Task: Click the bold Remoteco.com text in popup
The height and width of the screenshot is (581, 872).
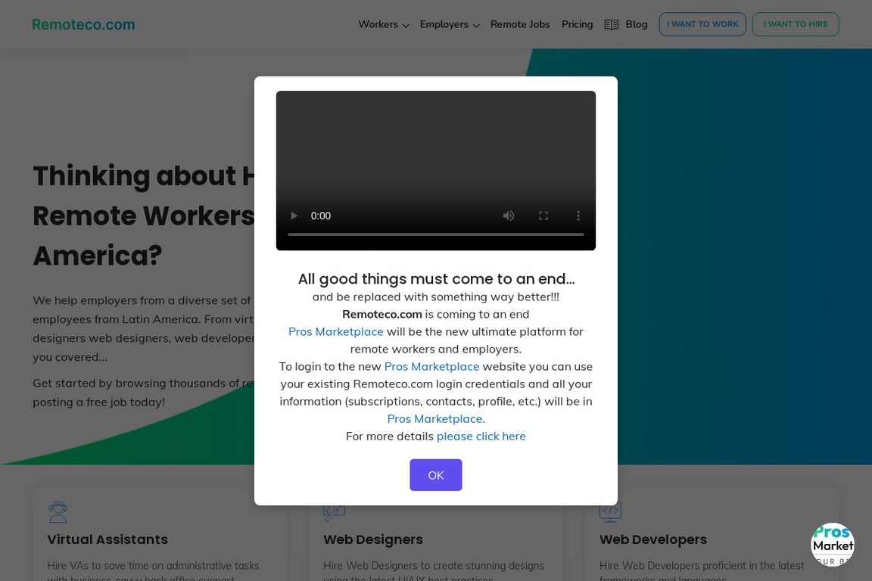Action: coord(382,314)
